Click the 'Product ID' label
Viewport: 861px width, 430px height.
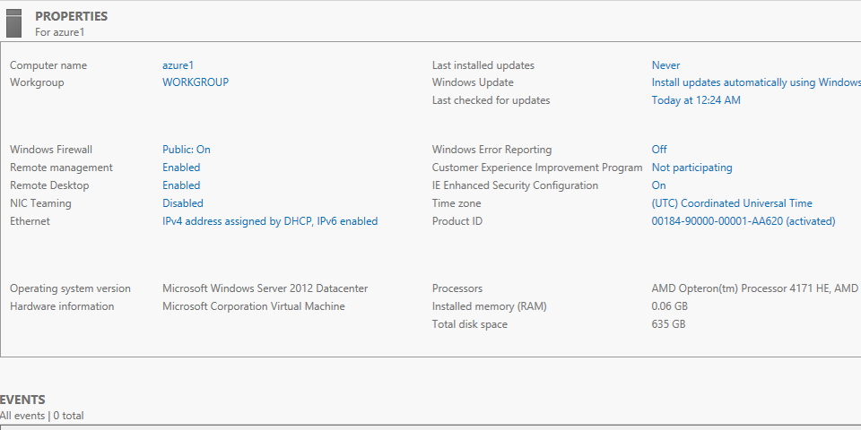tap(457, 221)
